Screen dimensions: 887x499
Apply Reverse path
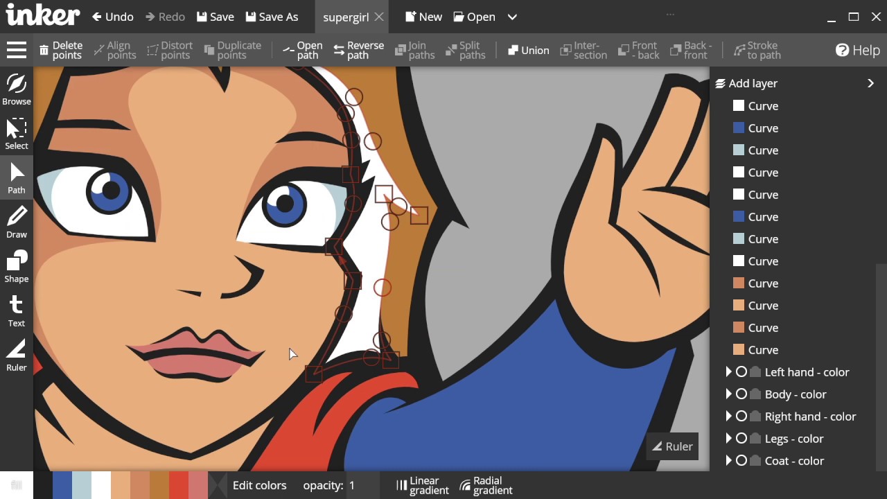coord(358,50)
